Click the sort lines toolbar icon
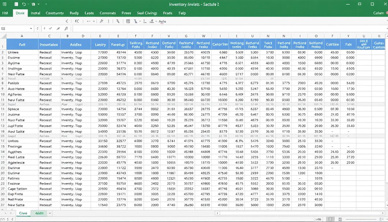This screenshot has height=222, width=388. (x=136, y=21)
